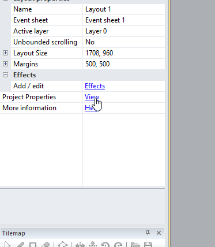Select the Project Properties label
This screenshot has height=247, width=215.
tap(29, 97)
